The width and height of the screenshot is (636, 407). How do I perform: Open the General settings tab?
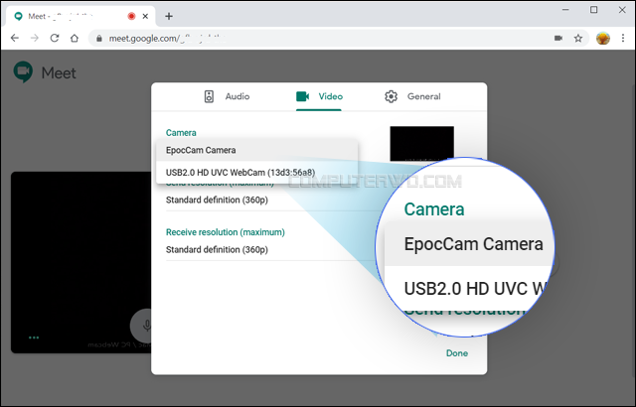[412, 96]
